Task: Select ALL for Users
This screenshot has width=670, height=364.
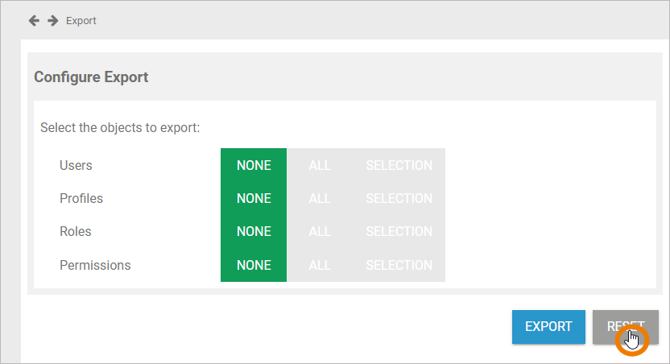Action: [x=320, y=165]
